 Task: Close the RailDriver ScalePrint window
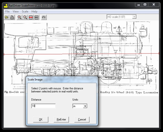pyautogui.click(x=154, y=5)
